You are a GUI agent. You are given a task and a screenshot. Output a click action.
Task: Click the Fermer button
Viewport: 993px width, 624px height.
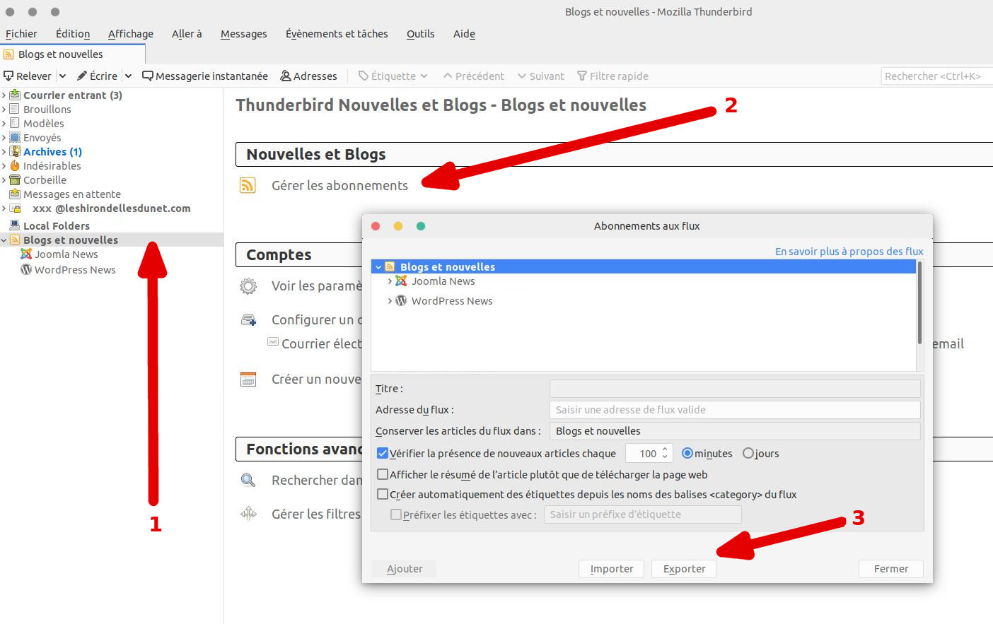point(891,569)
